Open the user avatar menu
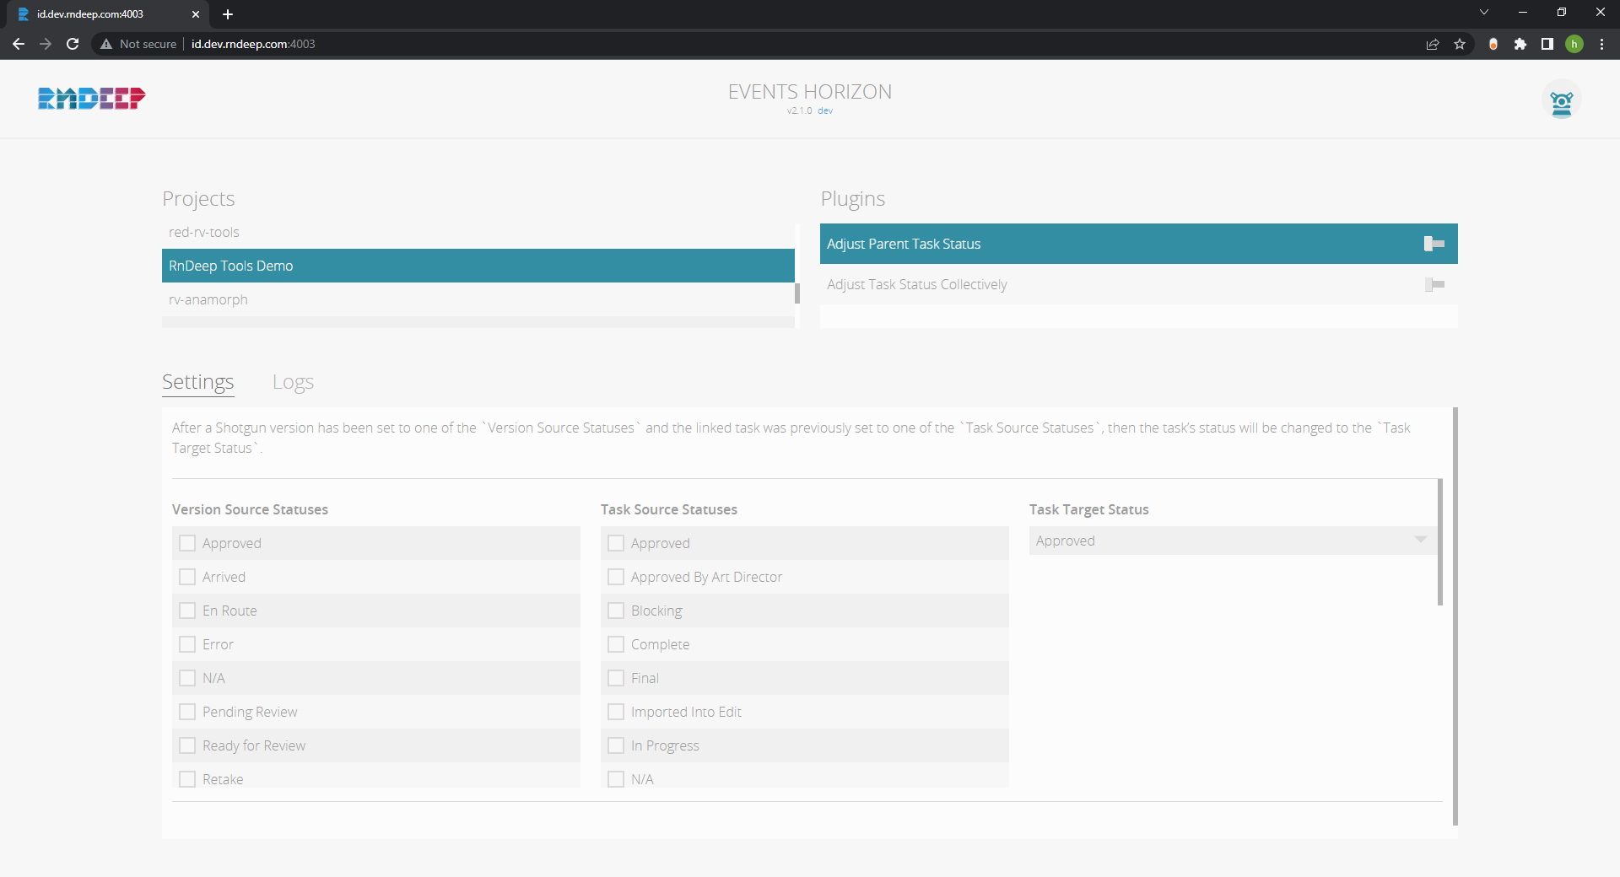This screenshot has width=1620, height=877. point(1561,101)
